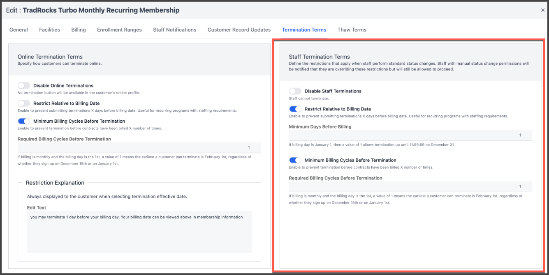Click the 'Online Termination Terms' heading
The width and height of the screenshot is (549, 275).
pos(50,57)
